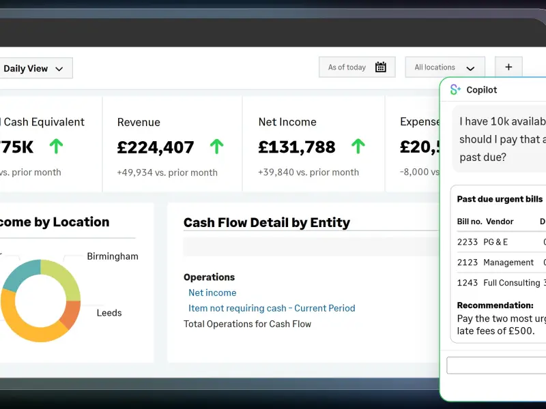This screenshot has width=546, height=409.
Task: Open the Daily View dropdown
Action: (33, 68)
